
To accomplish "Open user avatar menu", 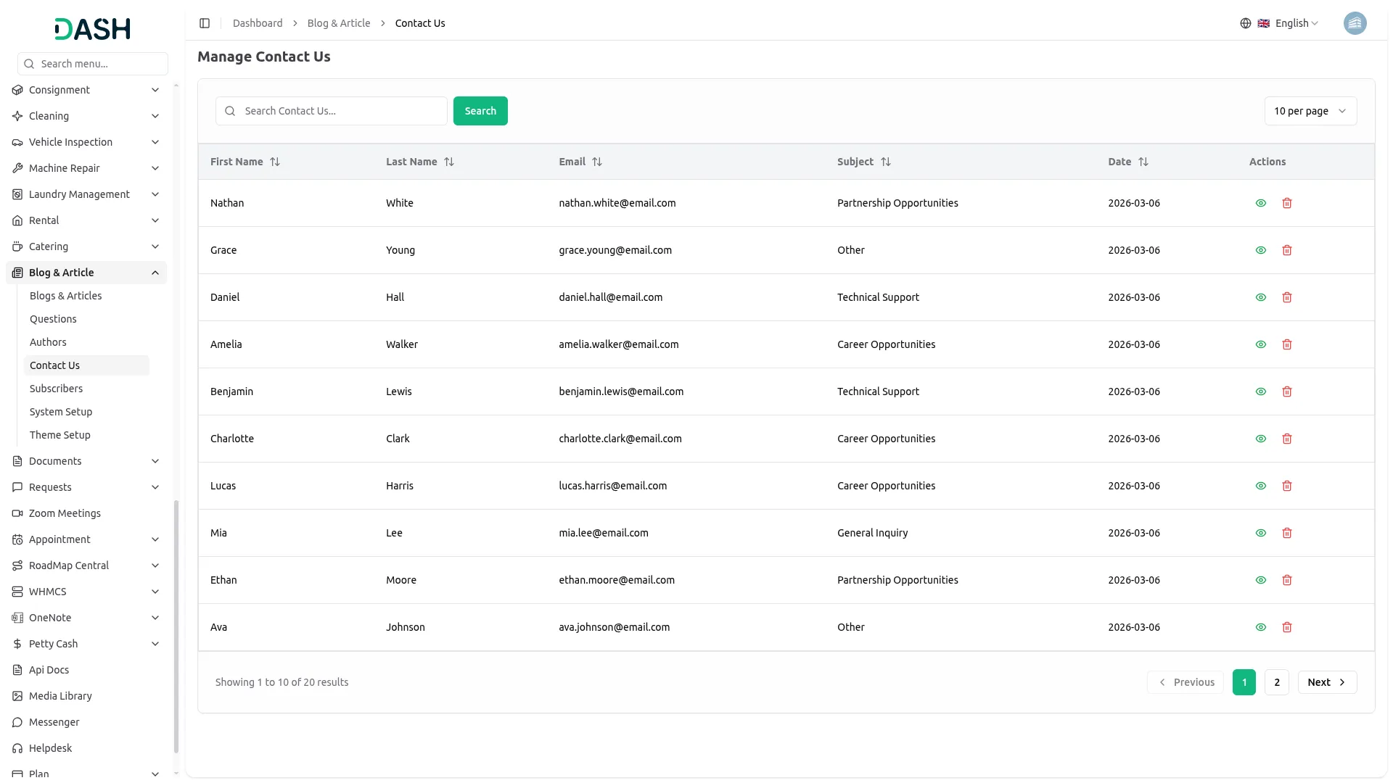I will 1355,23.
